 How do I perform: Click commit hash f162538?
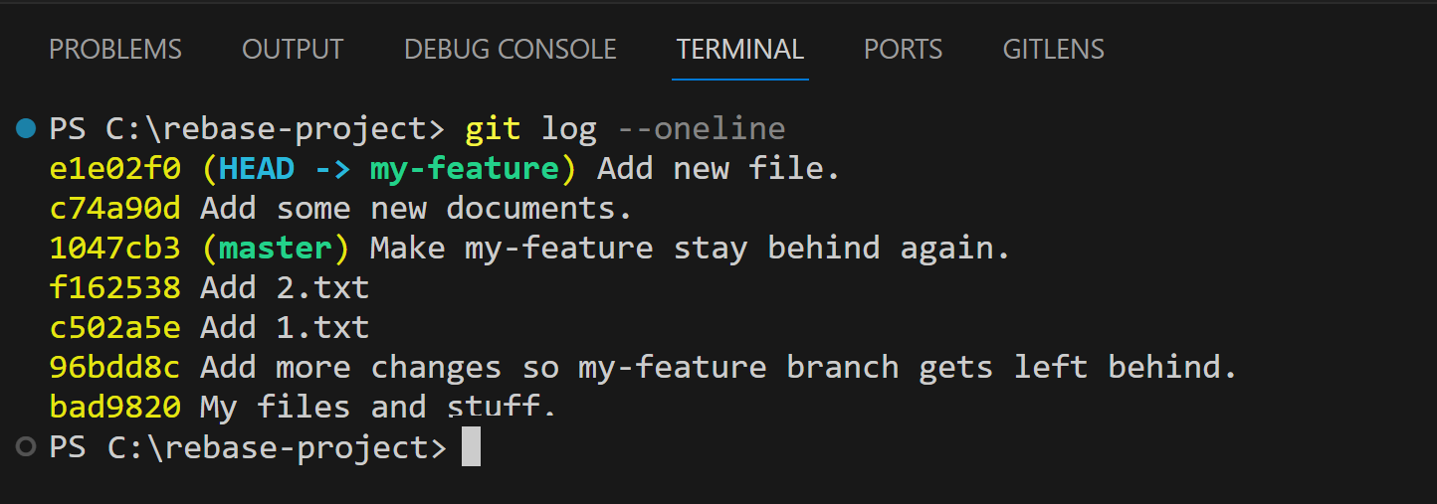pos(114,288)
